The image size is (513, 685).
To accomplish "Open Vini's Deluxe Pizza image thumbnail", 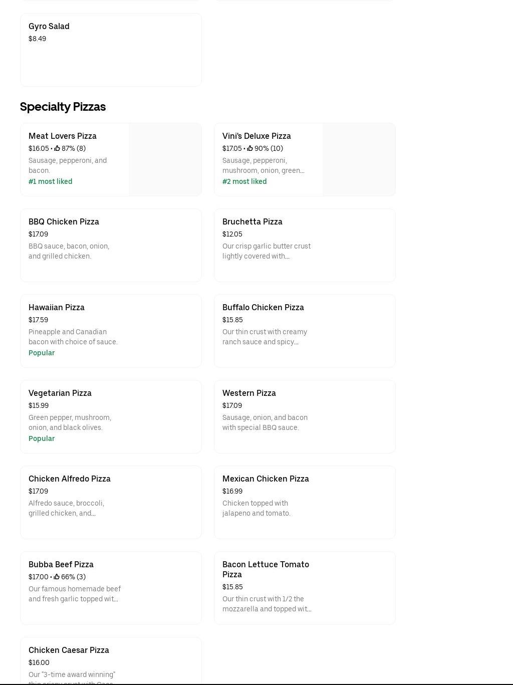I will click(359, 159).
